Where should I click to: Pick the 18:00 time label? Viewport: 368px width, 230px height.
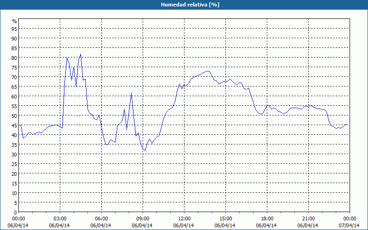(267, 219)
